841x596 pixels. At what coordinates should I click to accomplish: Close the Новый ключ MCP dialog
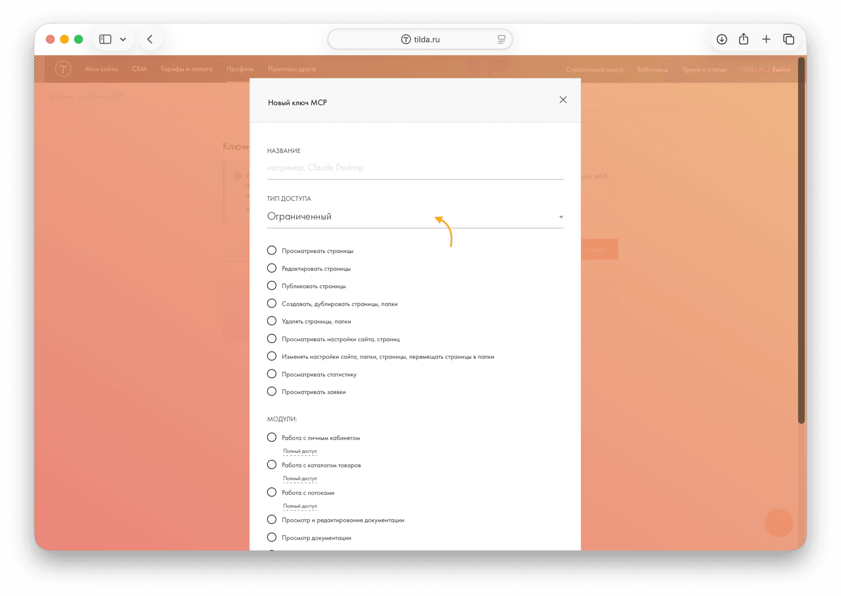(563, 100)
